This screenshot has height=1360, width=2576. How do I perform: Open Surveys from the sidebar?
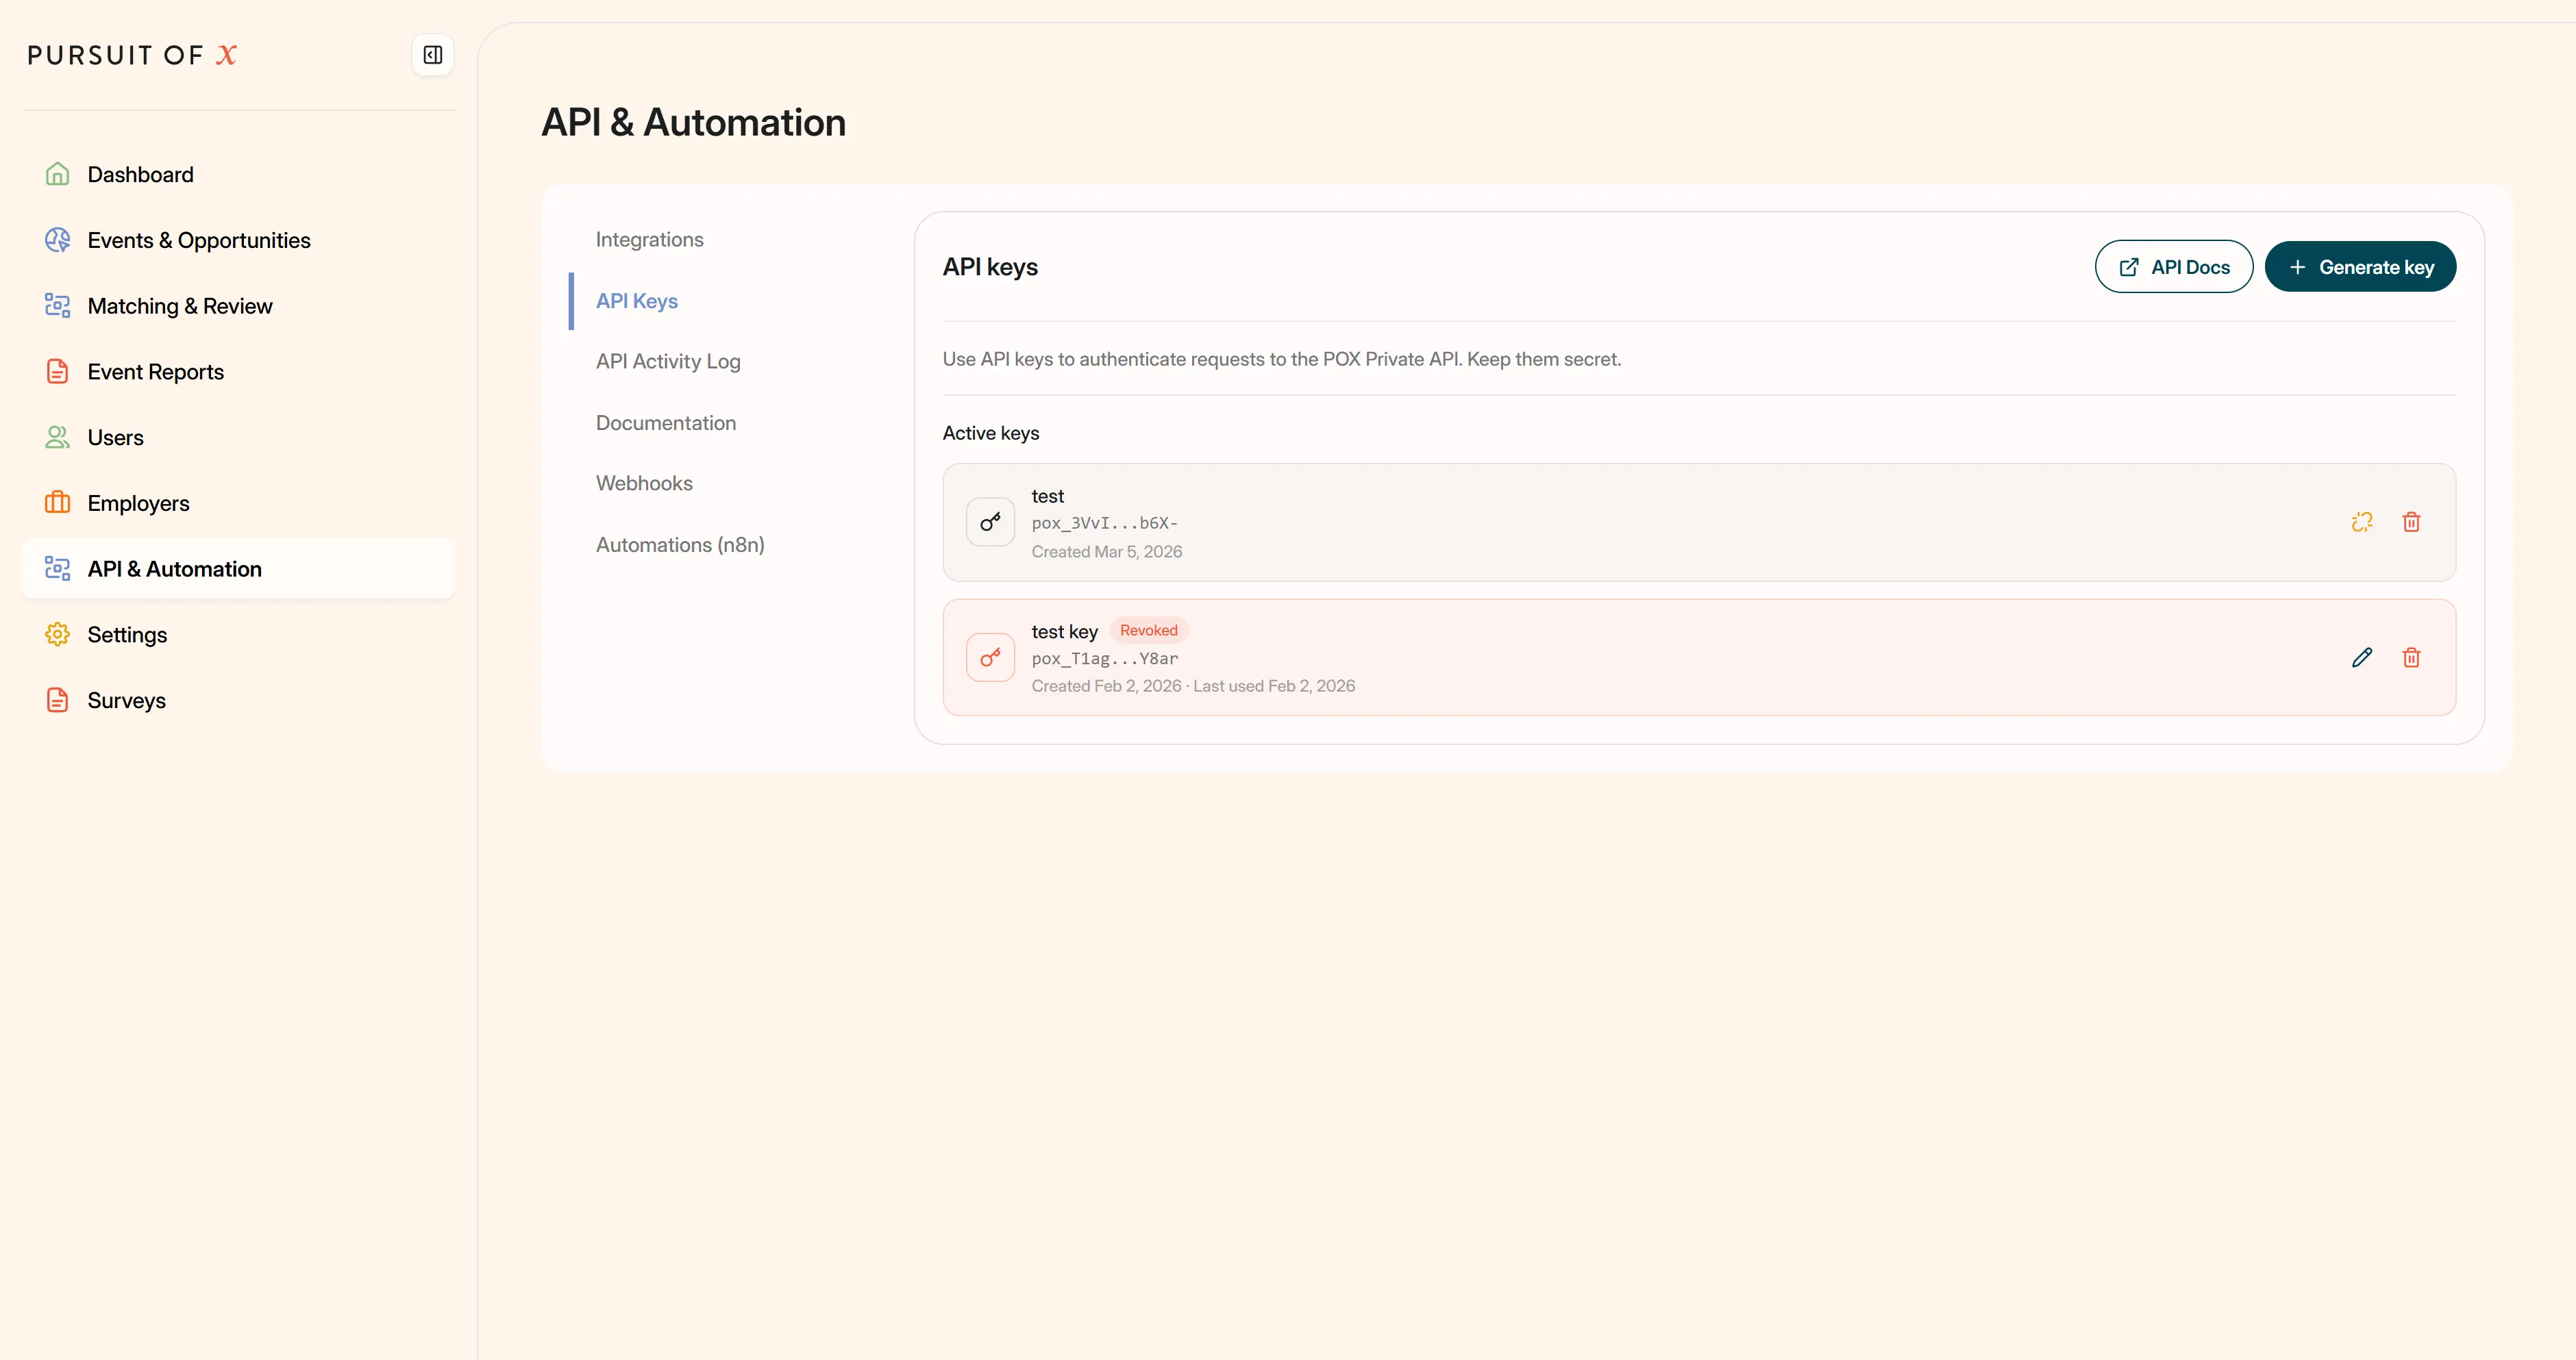coord(238,701)
